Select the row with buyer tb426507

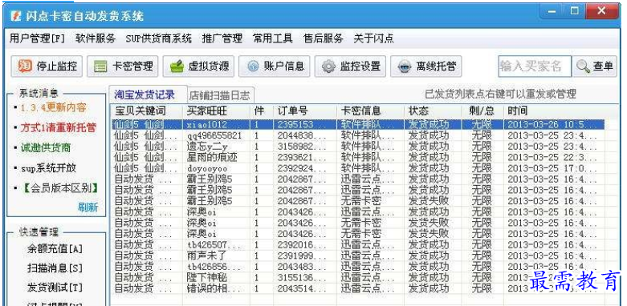[x=357, y=244]
